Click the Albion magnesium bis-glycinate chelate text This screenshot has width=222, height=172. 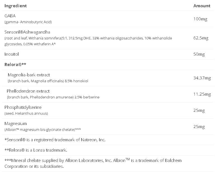tap(43, 129)
